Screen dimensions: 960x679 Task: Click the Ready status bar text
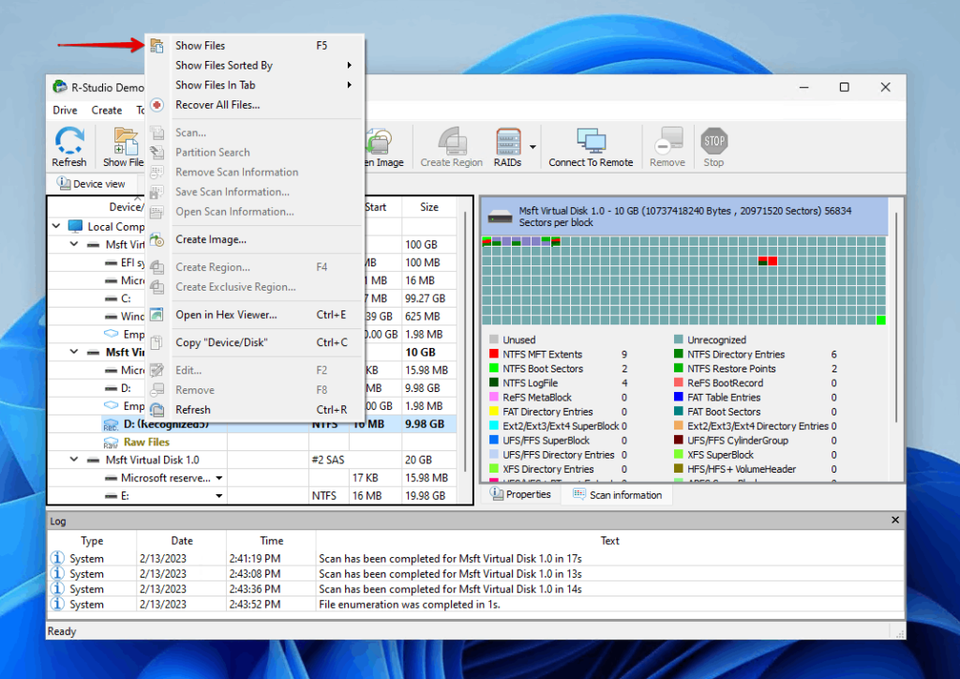62,631
